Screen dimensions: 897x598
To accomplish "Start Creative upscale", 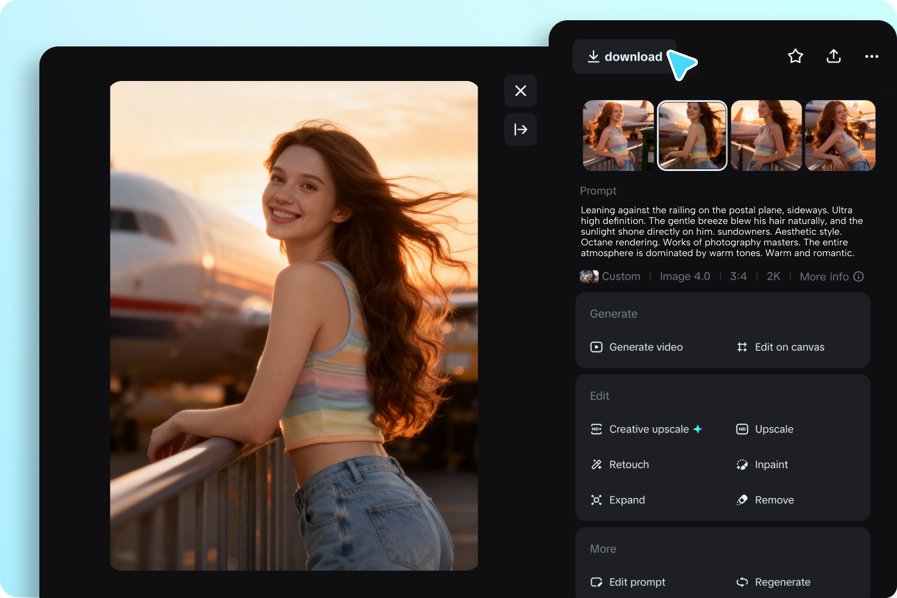I will 646,429.
